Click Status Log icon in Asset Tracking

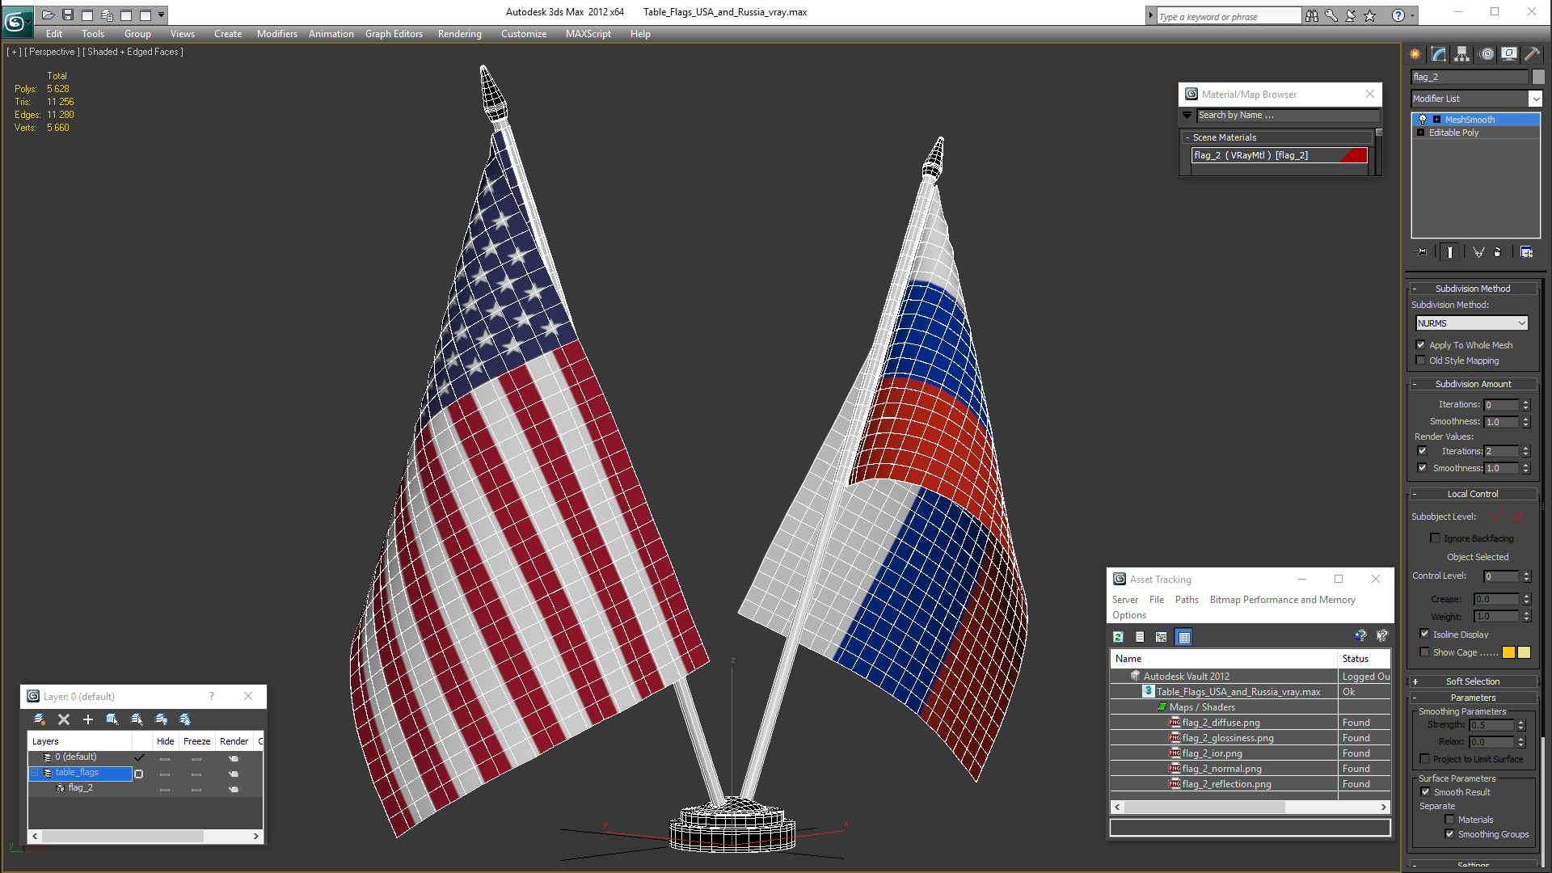click(1140, 637)
